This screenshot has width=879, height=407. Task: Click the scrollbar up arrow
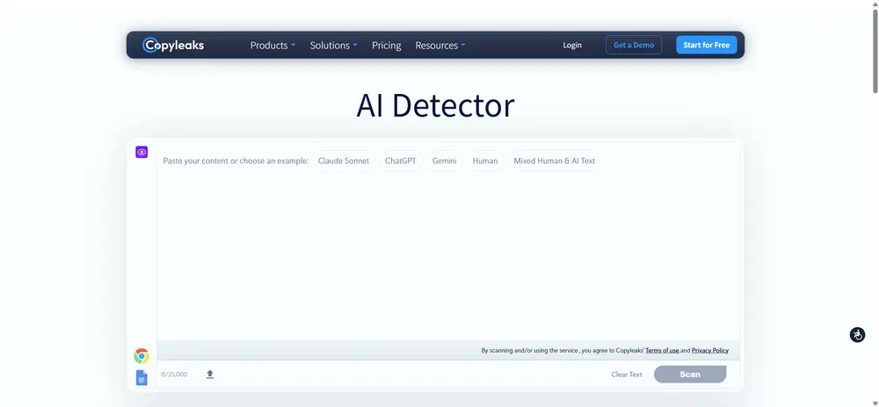coord(875,4)
